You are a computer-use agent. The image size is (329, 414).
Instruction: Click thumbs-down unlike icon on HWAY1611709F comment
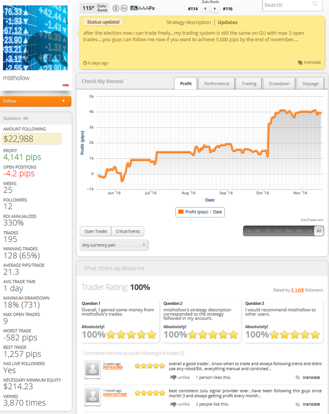(173, 404)
